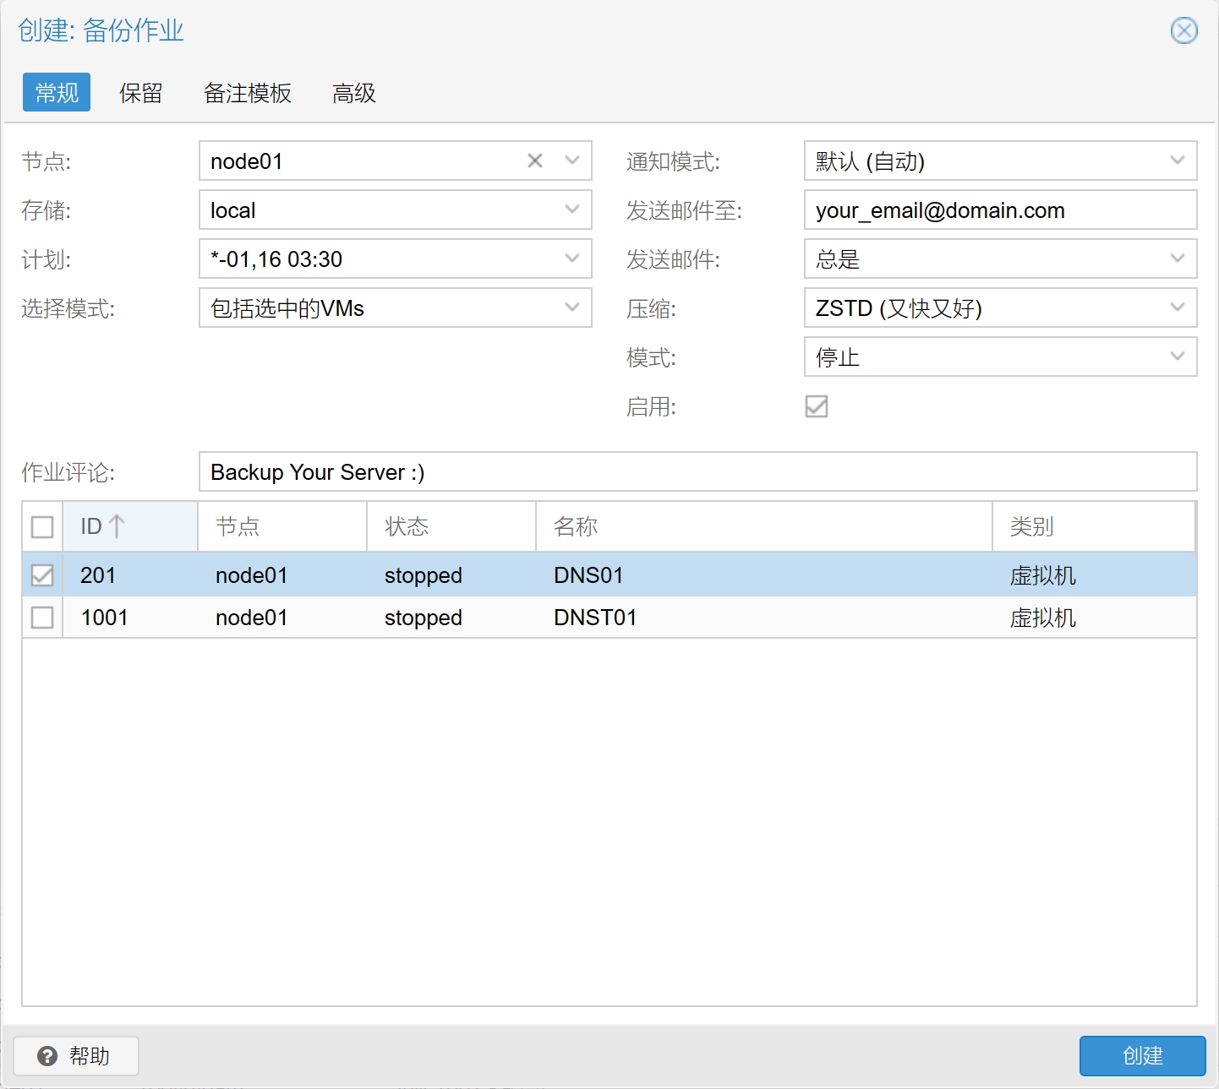Expand the 压缩 ZSTD dropdown
The image size is (1219, 1089).
tap(1178, 308)
